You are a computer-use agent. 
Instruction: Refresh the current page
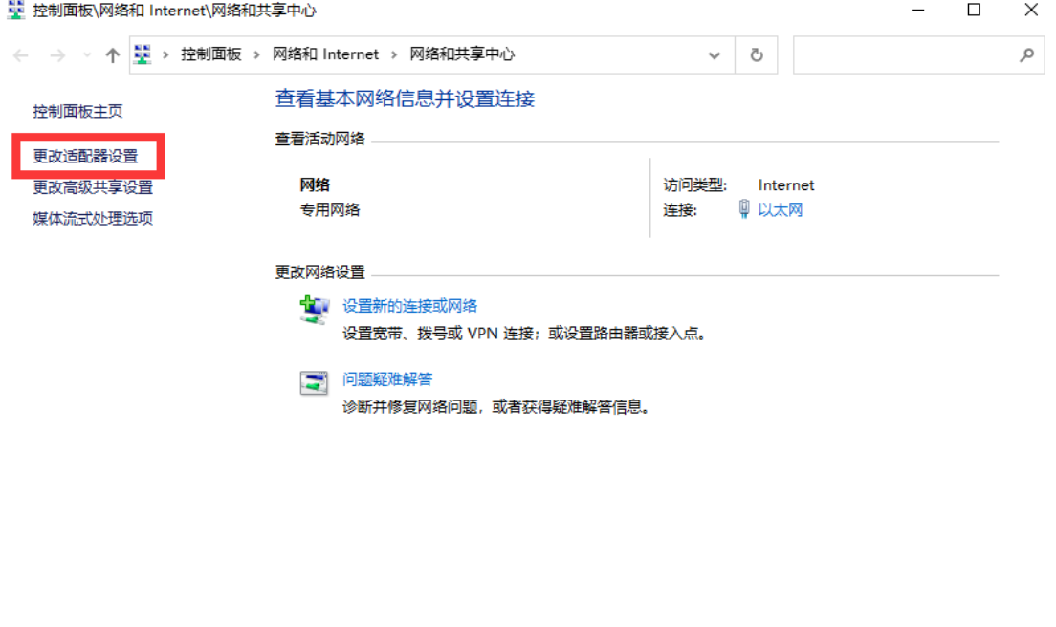point(757,55)
